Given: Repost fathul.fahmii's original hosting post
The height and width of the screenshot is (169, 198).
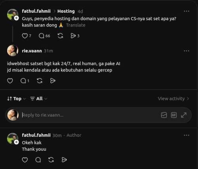Looking at the screenshot, I should tap(60, 36).
